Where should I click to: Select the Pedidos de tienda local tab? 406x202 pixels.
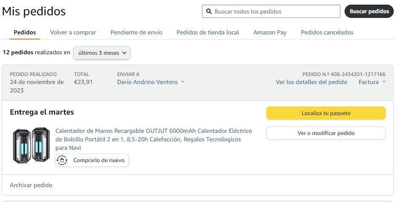(207, 32)
